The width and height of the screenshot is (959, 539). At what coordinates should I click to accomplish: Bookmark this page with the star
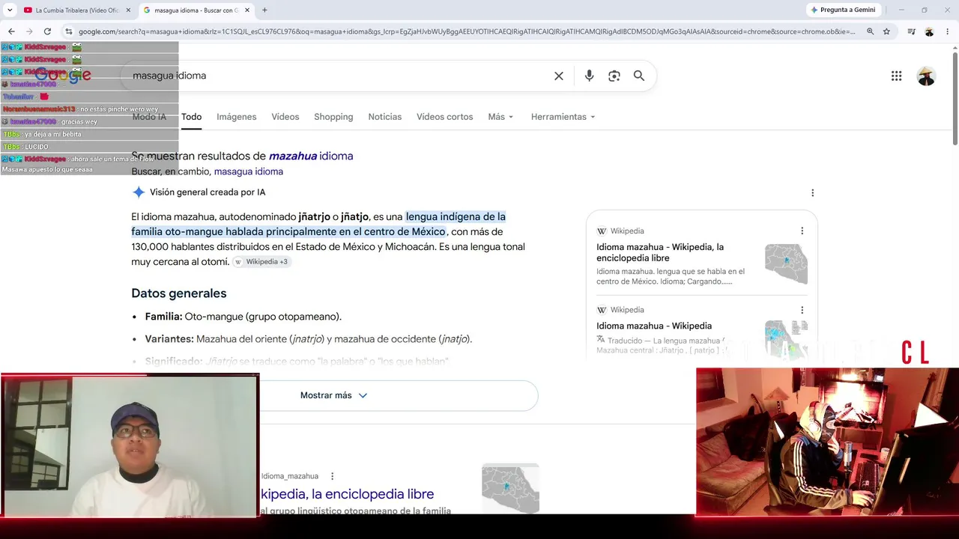(x=886, y=31)
